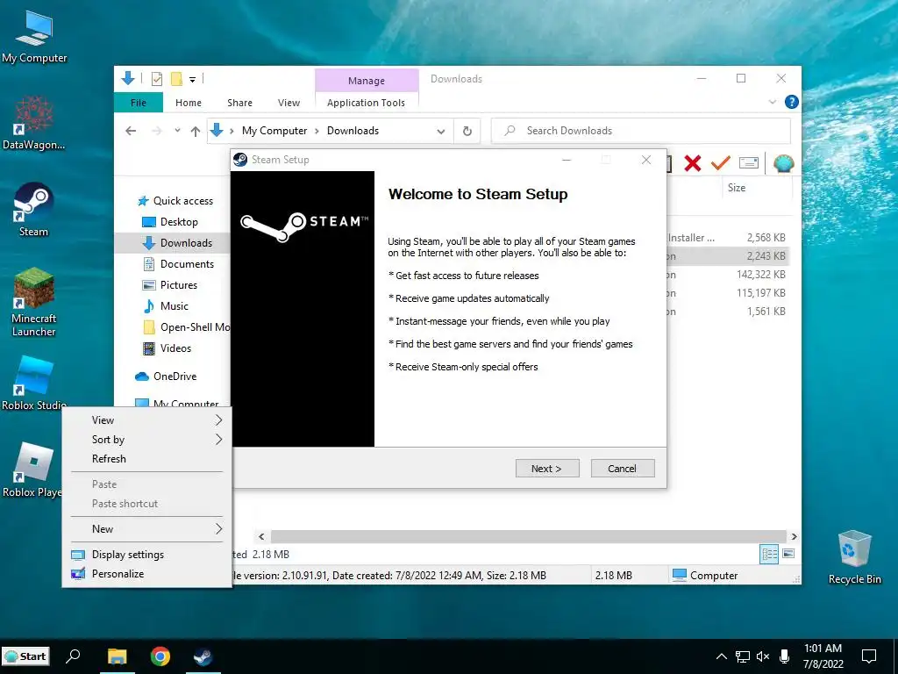
Task: Click the chevron before My Computer in address bar
Action: tap(232, 132)
